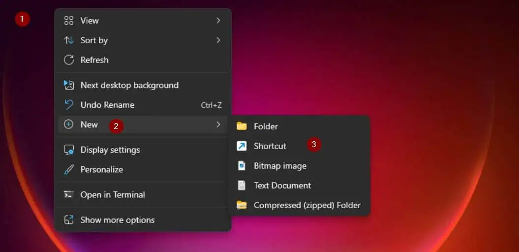Select Refresh from the context menu
This screenshot has width=519, height=252.
(143, 60)
